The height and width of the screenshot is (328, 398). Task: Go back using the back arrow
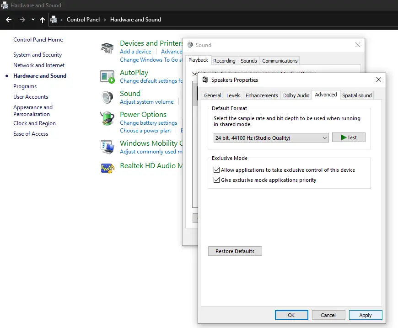pos(9,20)
